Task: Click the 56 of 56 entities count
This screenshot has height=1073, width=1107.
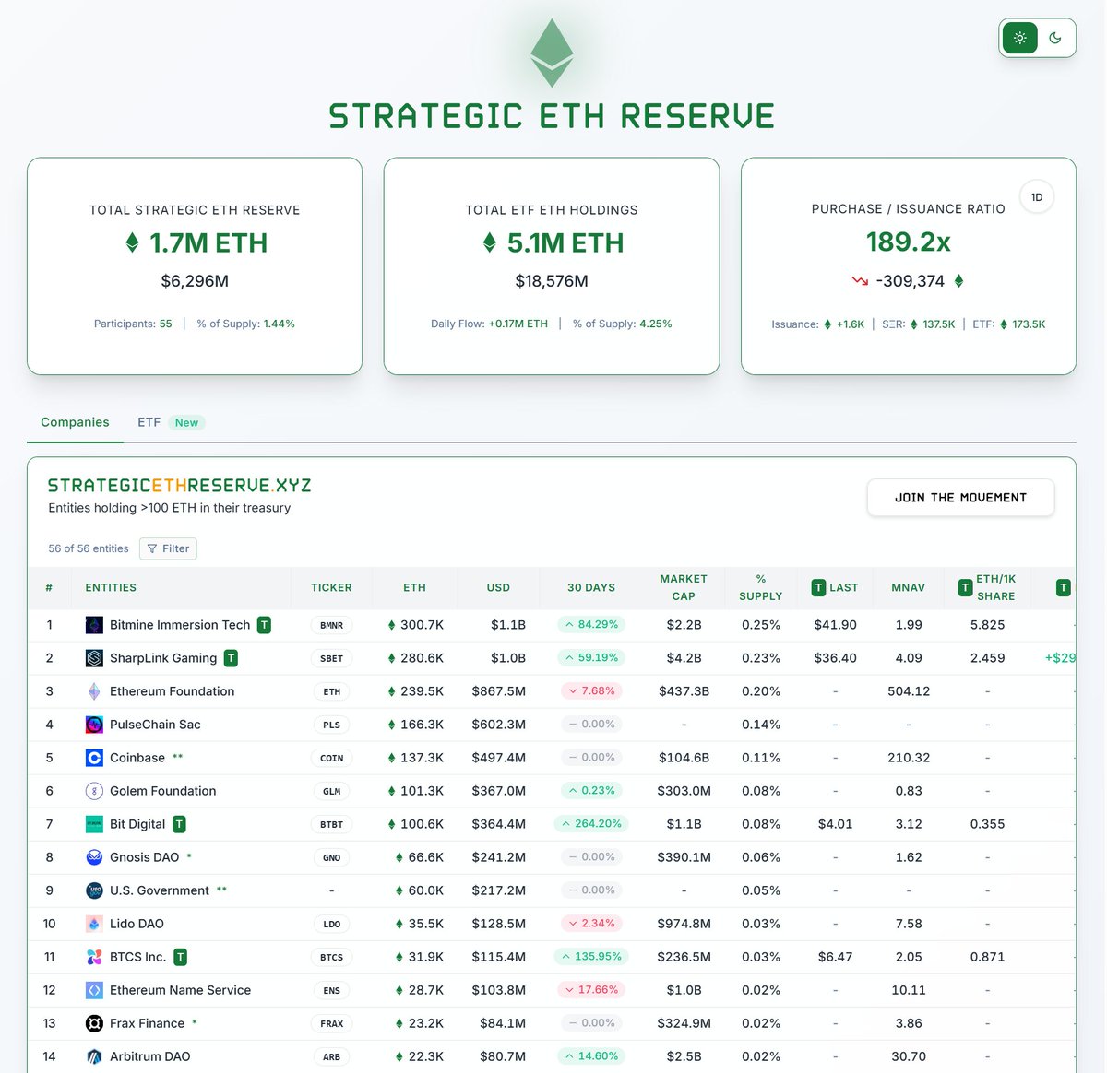Action: click(89, 548)
